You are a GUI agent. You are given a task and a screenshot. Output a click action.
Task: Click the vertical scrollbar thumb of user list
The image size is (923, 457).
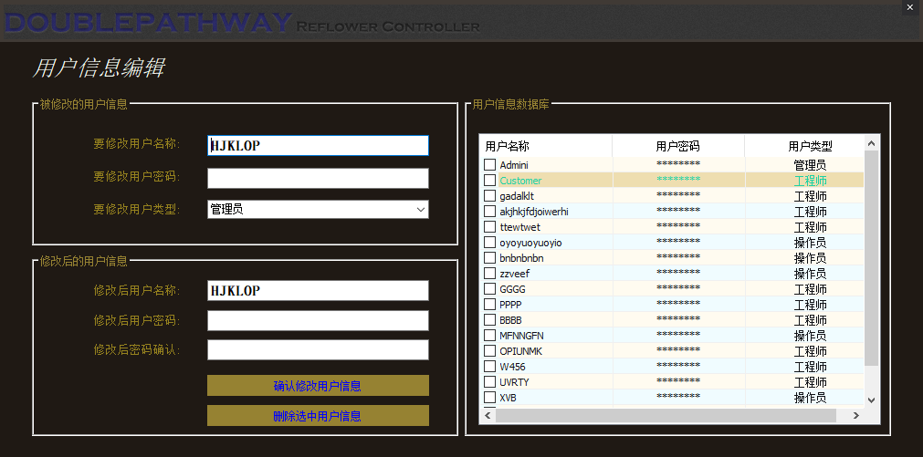(x=872, y=258)
